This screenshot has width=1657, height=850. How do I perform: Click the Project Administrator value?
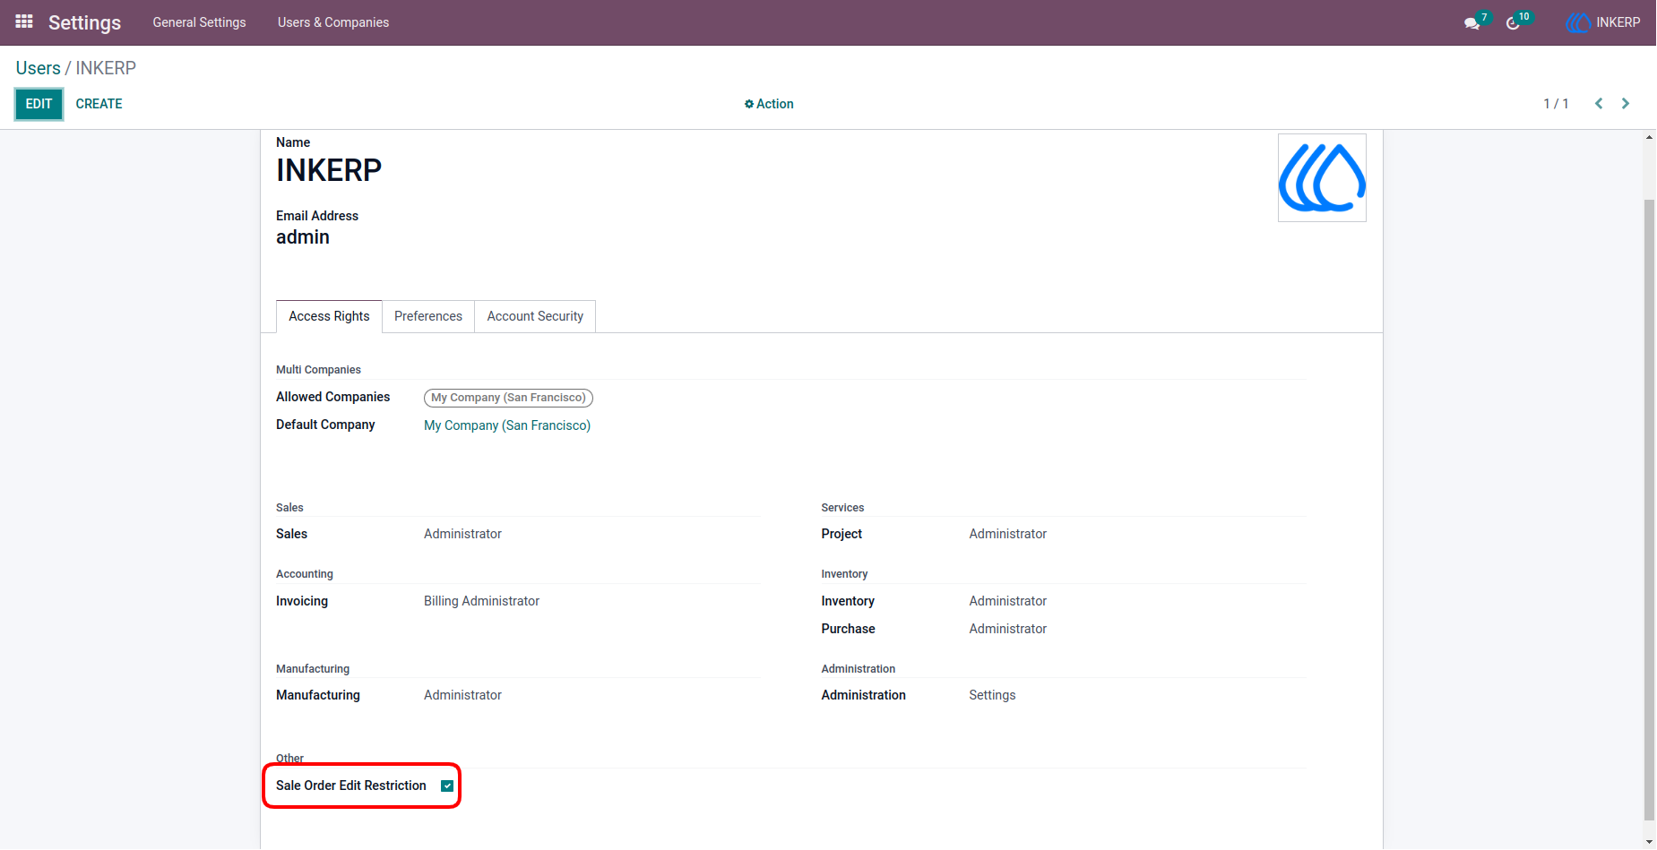[1007, 534]
